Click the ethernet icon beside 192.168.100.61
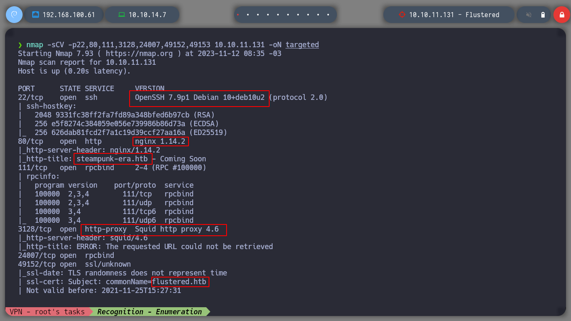571x321 pixels. 36,15
